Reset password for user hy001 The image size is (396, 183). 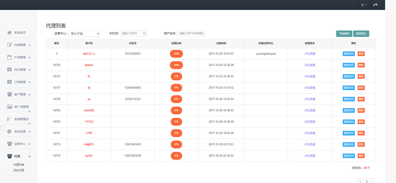click(x=349, y=156)
